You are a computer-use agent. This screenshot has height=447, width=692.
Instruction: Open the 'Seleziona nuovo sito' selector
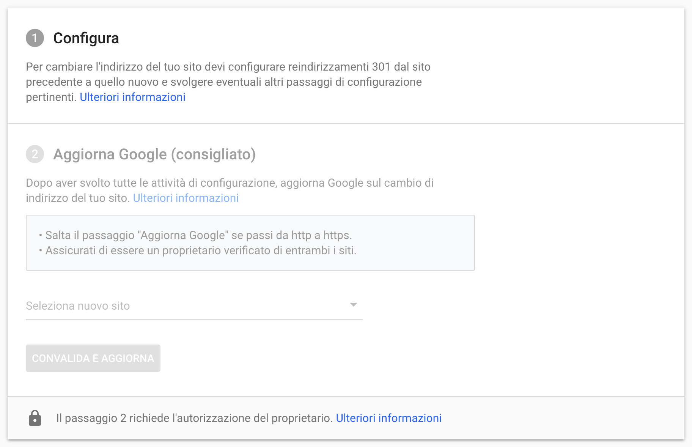[194, 306]
